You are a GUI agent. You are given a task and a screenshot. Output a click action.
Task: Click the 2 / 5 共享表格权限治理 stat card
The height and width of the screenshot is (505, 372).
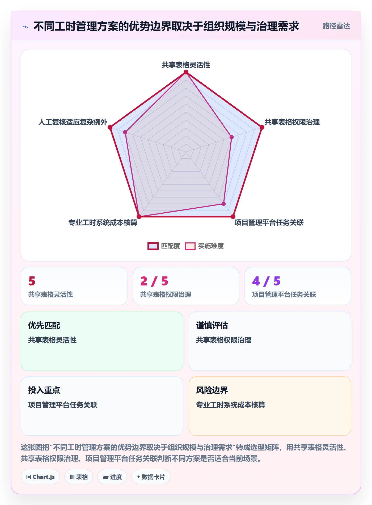coord(186,286)
